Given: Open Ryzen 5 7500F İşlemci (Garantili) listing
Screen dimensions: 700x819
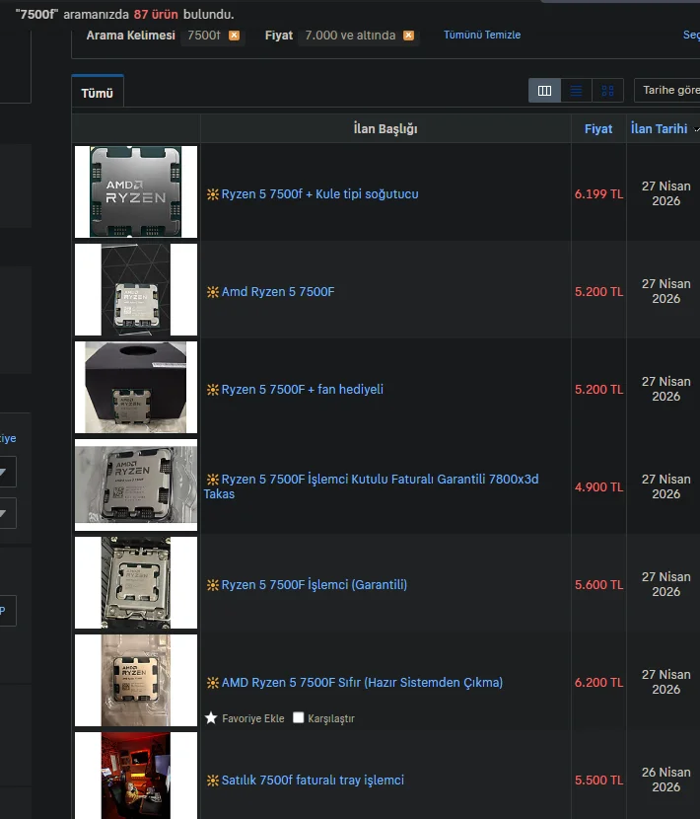Looking at the screenshot, I should pyautogui.click(x=315, y=584).
